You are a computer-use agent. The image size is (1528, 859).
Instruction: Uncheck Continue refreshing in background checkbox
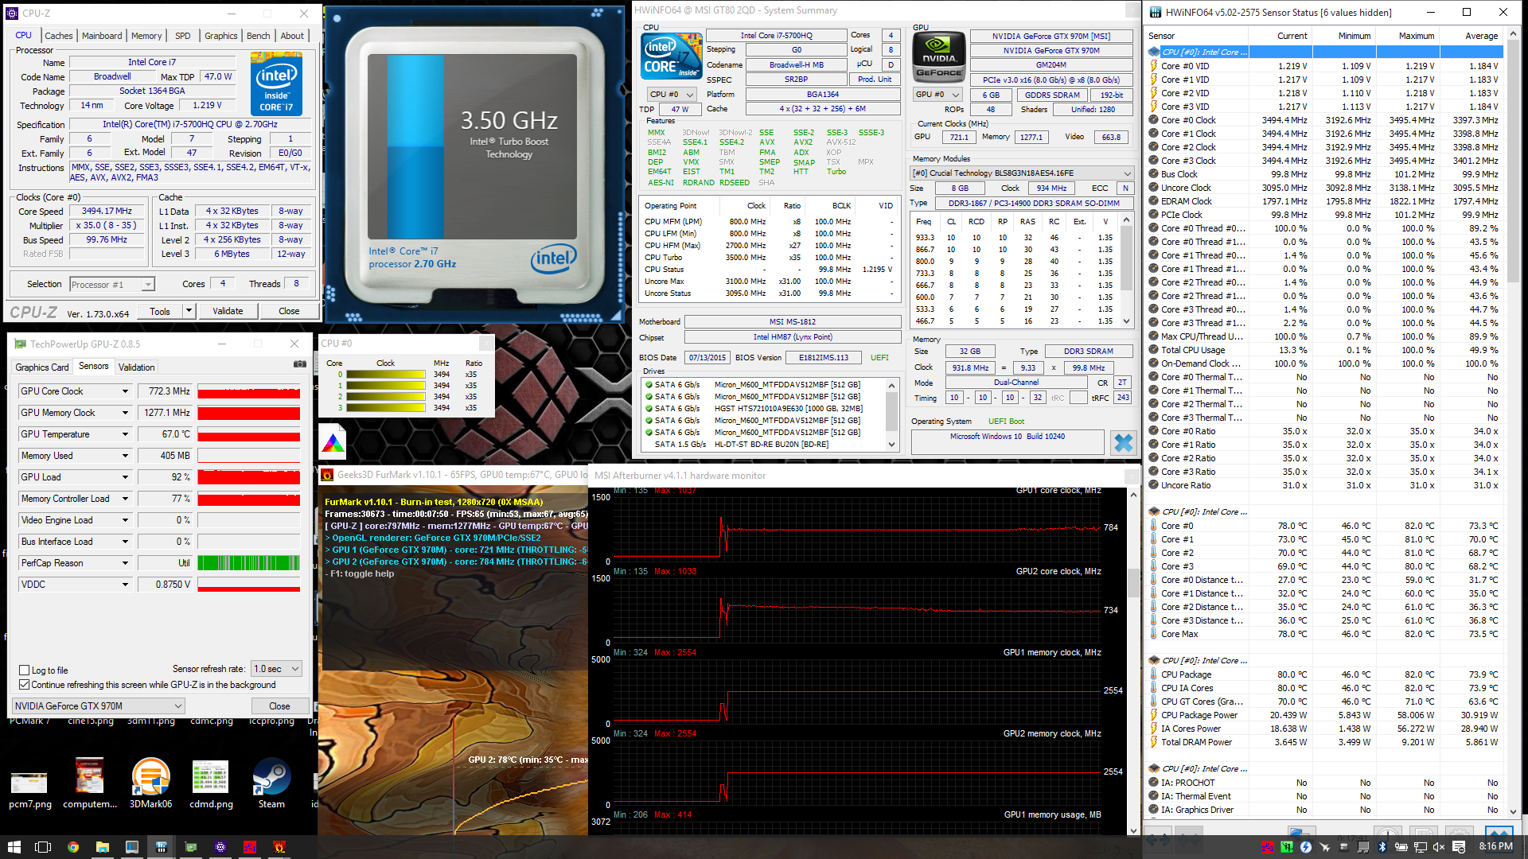(25, 685)
